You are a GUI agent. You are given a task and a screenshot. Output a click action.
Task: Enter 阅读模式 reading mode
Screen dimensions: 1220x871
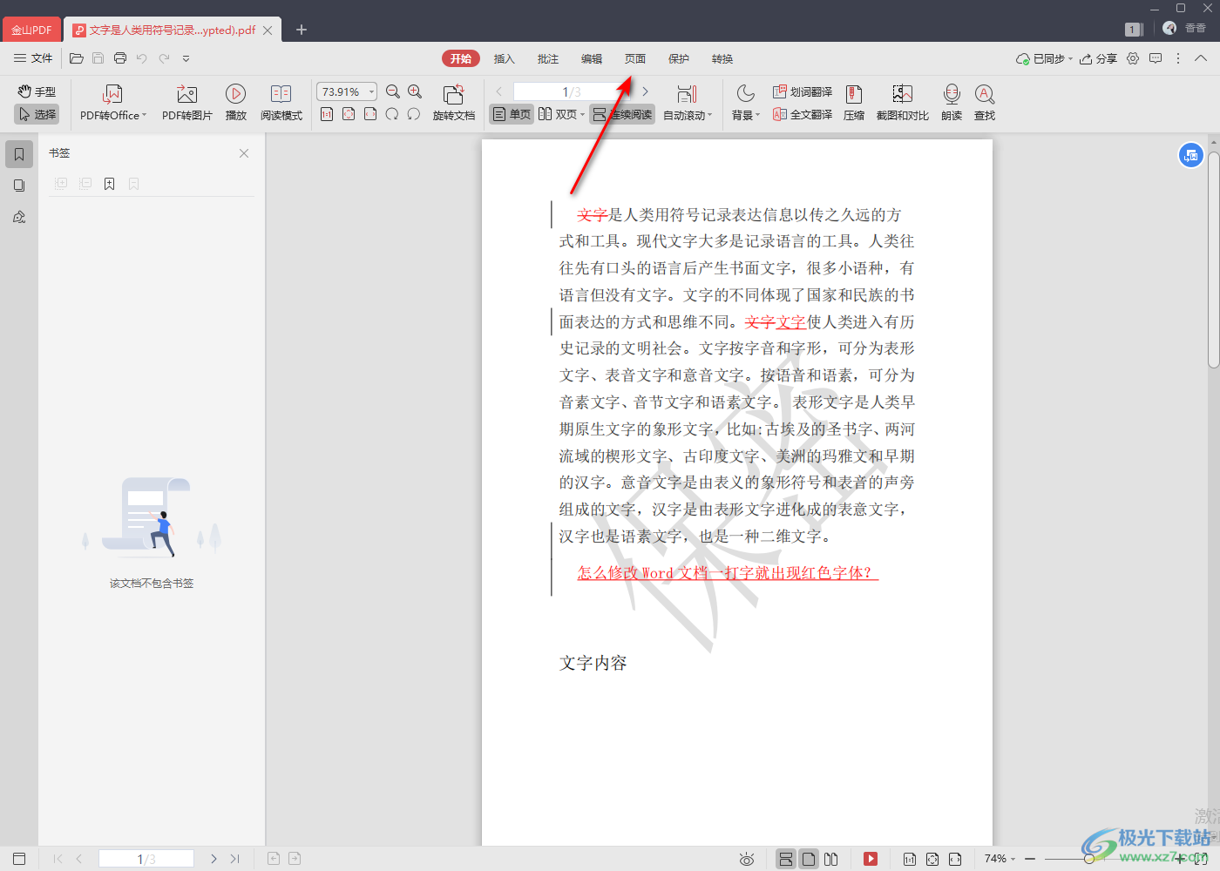(281, 102)
